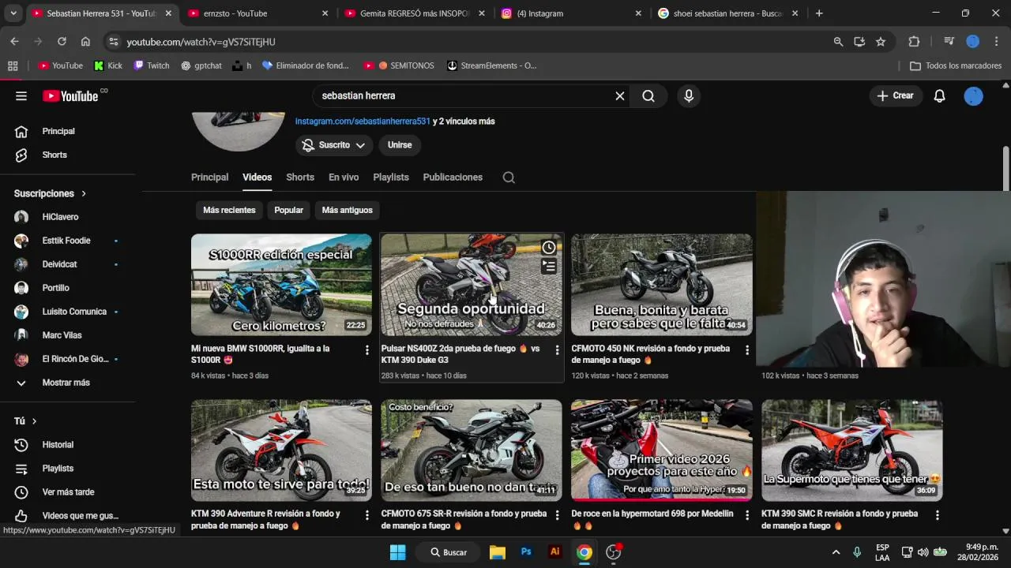Image resolution: width=1011 pixels, height=568 pixels.
Task: Add Pulsar NS400Z video to Watch later
Action: pos(549,248)
